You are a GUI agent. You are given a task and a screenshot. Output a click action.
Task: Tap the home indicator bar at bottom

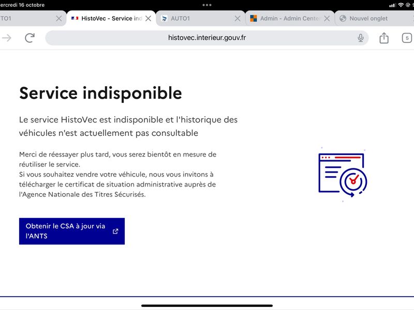click(206, 306)
